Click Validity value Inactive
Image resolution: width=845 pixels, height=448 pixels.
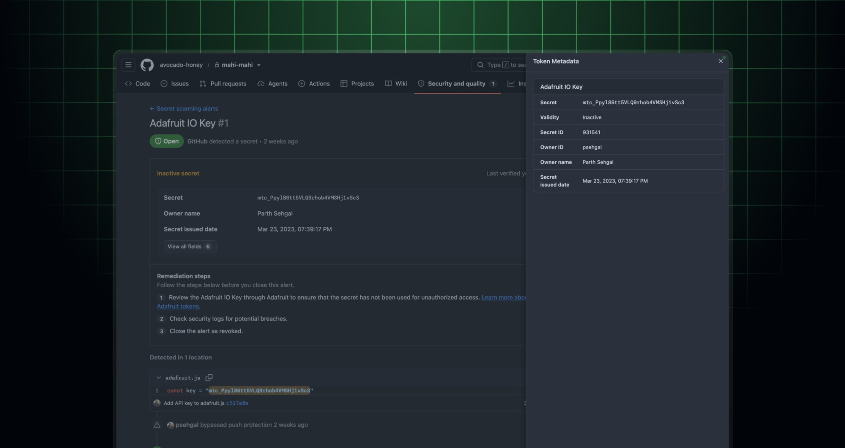592,117
